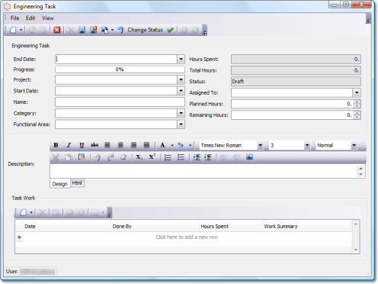
Task: Open the Project dropdown
Action: click(x=181, y=79)
